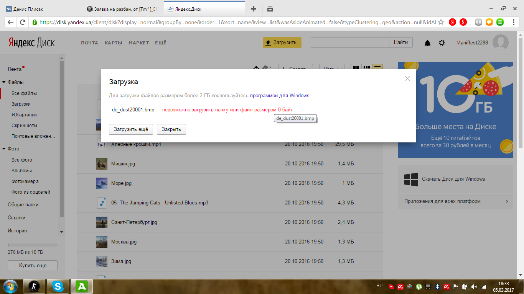Close the Загрузка dialog with the X icon

pyautogui.click(x=407, y=78)
